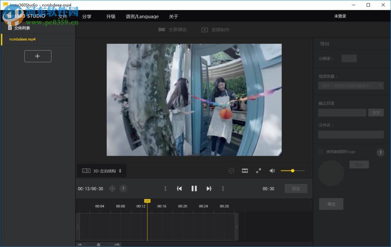The height and width of the screenshot is (247, 391).
Task: Expand the resolution 分辨率 field selector
Action: click(349, 58)
